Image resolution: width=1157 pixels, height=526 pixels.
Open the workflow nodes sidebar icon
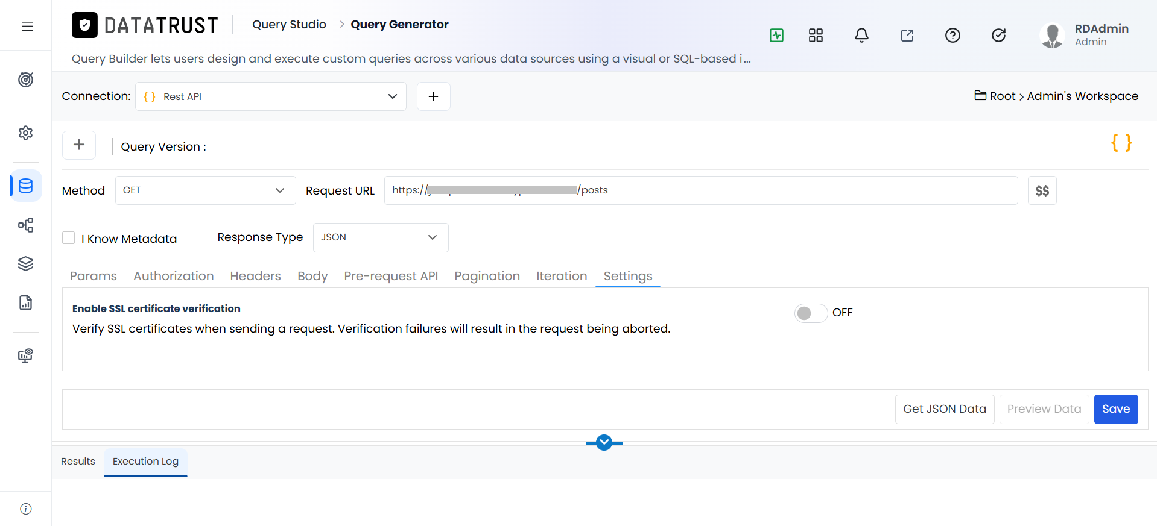25,225
